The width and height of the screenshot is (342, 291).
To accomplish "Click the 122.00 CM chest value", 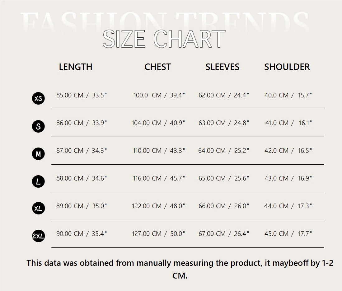I will pyautogui.click(x=147, y=206).
